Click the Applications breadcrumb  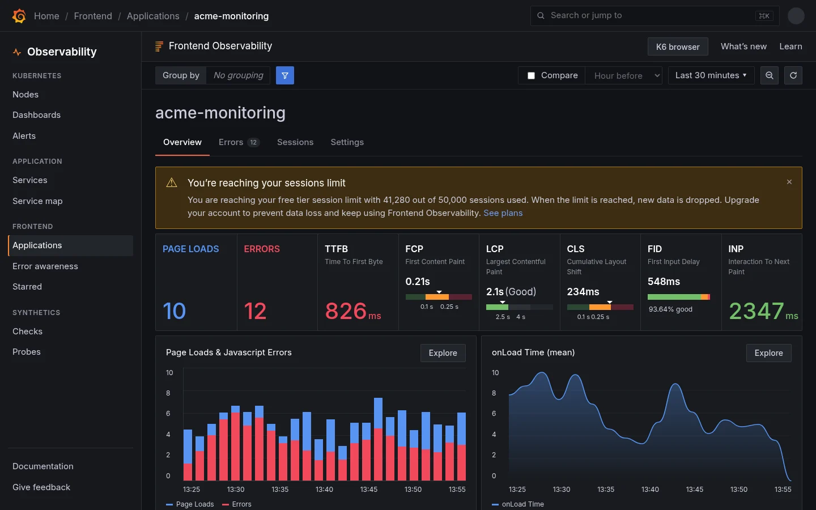pyautogui.click(x=153, y=16)
